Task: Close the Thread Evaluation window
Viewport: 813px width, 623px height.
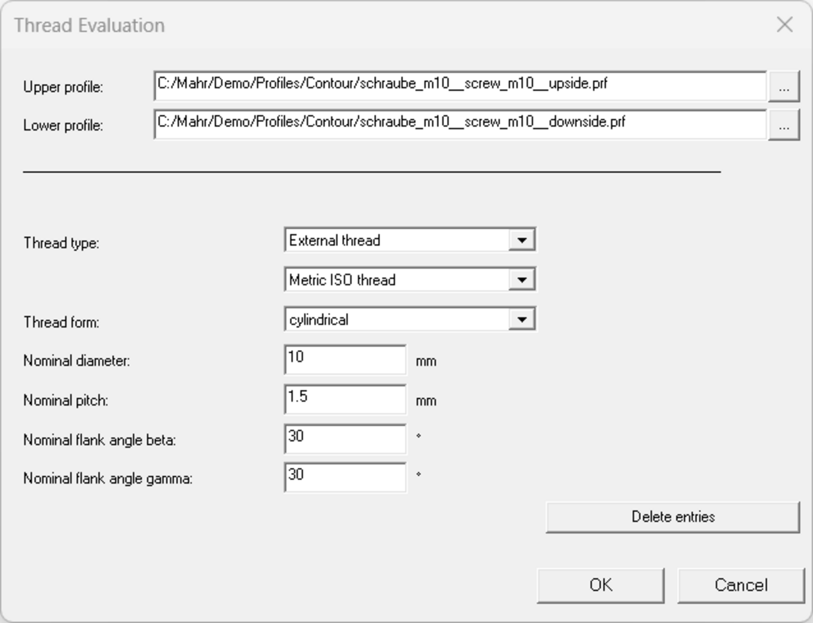Action: (785, 24)
